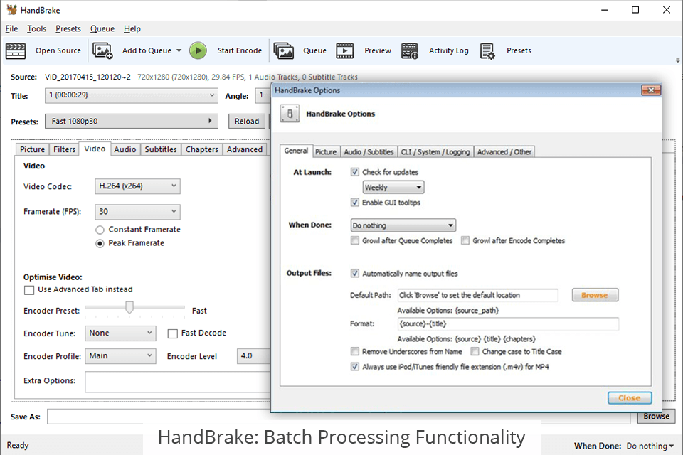This screenshot has height=455, width=683.
Task: Click the Format {source}-{title} field
Action: (x=508, y=324)
